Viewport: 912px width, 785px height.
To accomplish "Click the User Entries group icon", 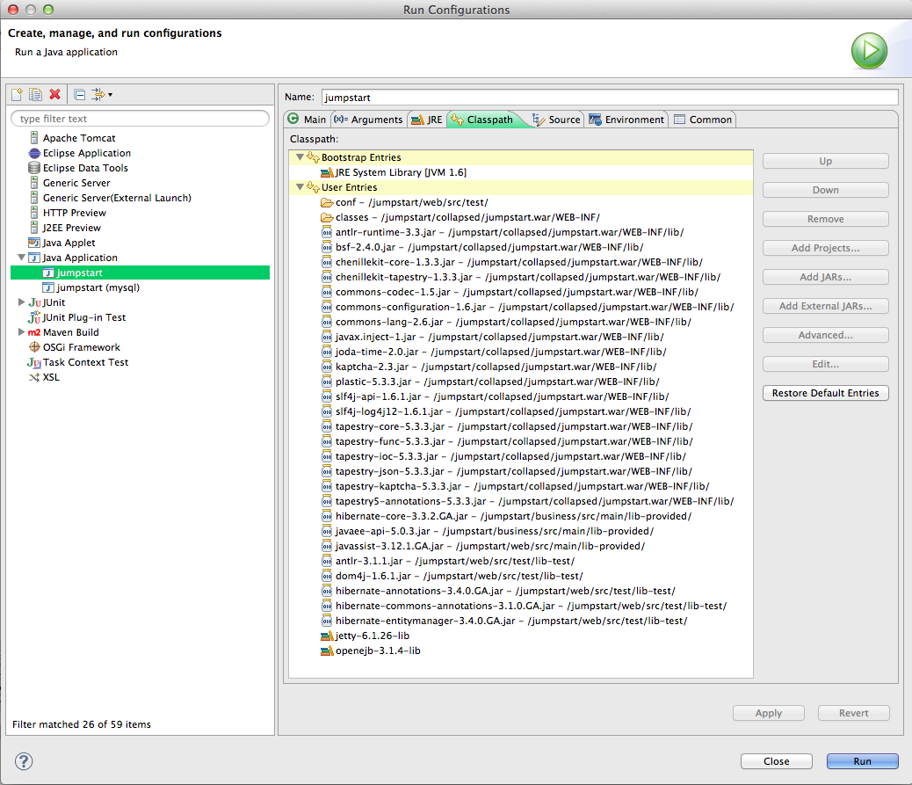I will click(x=313, y=187).
